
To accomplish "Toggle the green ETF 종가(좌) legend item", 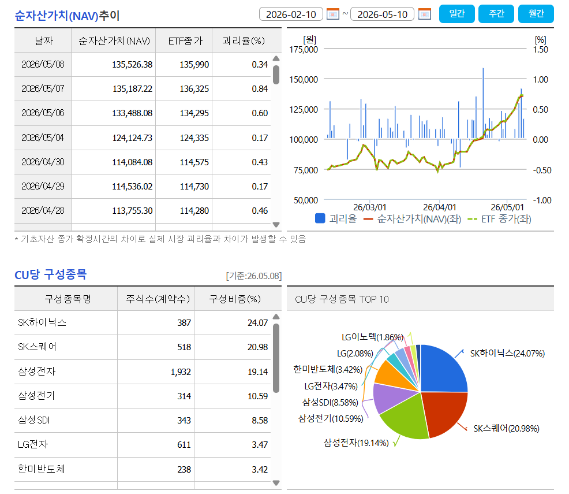I will pyautogui.click(x=499, y=218).
